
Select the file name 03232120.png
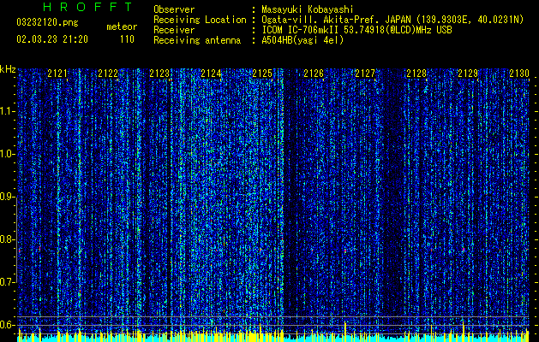click(47, 23)
